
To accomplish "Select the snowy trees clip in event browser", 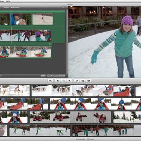I will tap(127, 117).
